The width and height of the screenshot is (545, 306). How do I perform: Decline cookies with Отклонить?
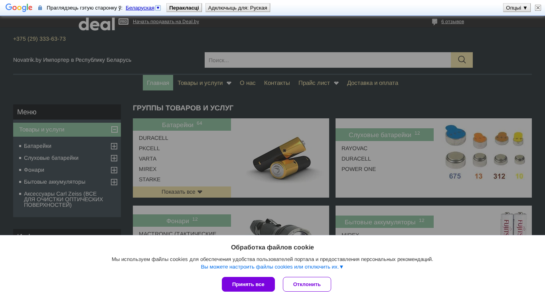307,284
